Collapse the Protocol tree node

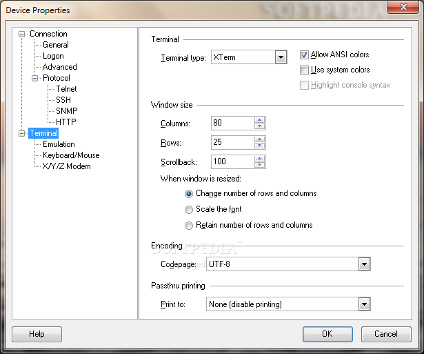click(x=35, y=78)
